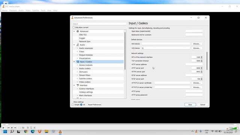Open Task View from the taskbar
The image size is (240, 135).
18,132
